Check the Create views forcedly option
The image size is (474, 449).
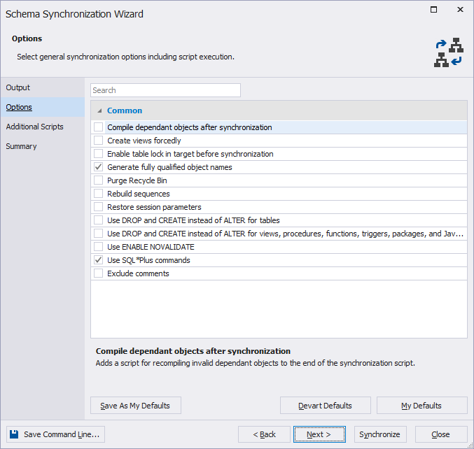tap(98, 141)
